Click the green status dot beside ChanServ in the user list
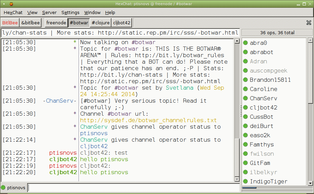 (245, 98)
